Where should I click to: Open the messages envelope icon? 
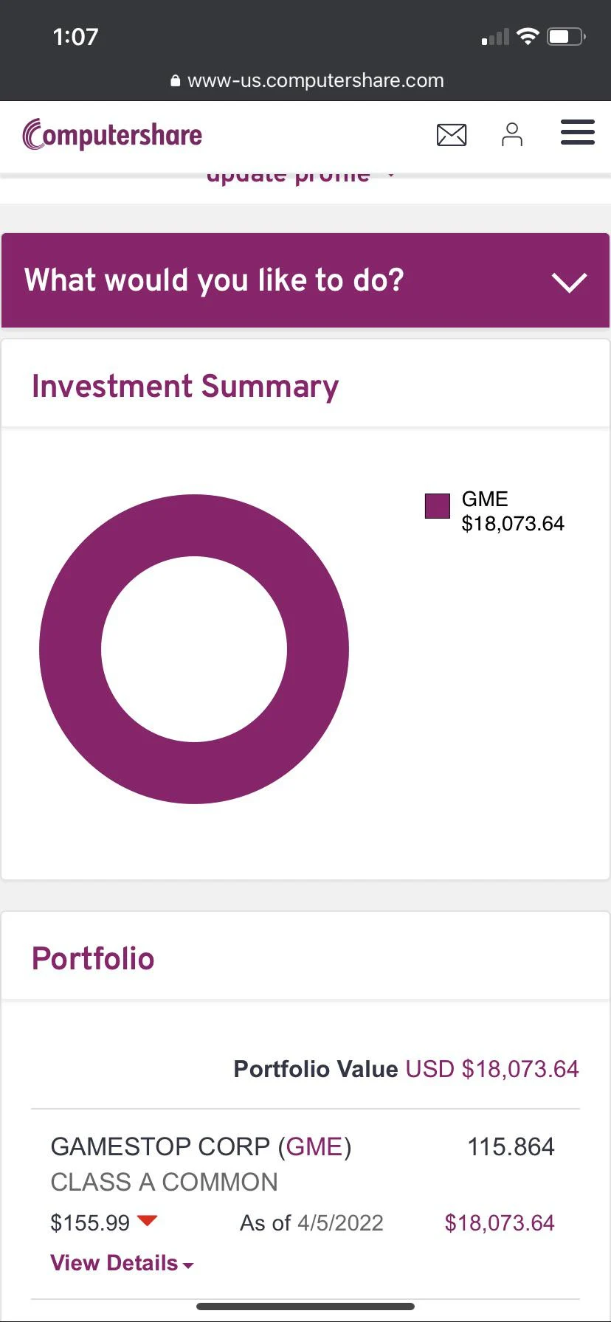(x=452, y=135)
